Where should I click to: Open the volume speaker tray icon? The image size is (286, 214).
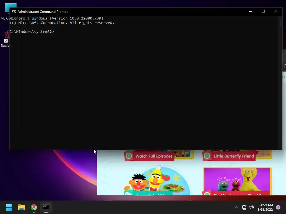(x=251, y=207)
